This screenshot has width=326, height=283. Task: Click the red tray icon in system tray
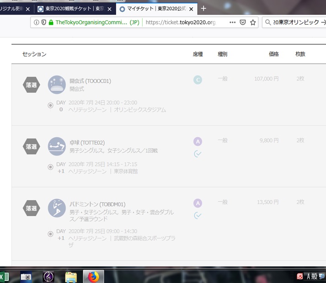click(x=300, y=276)
